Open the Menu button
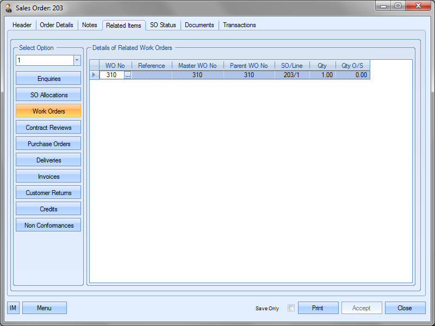This screenshot has height=326, width=435. click(44, 308)
